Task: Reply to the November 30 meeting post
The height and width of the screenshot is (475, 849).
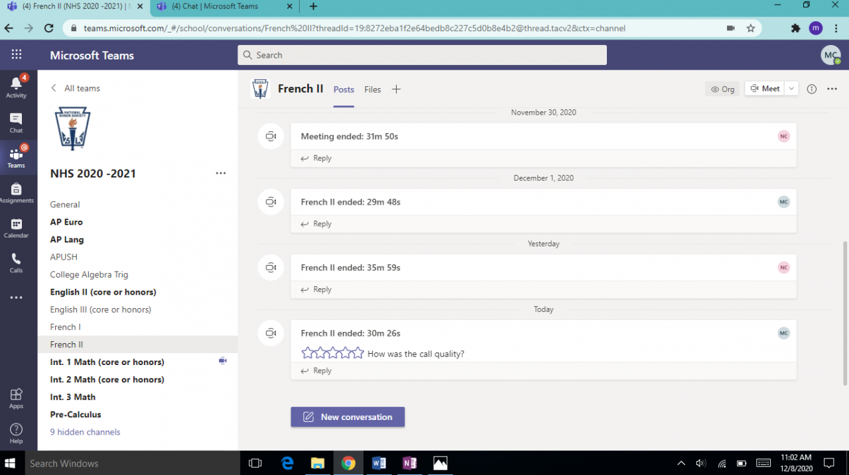Action: click(x=316, y=158)
